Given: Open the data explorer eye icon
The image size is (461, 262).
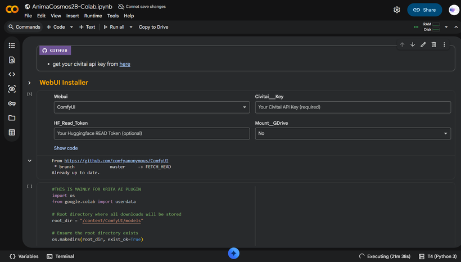Looking at the screenshot, I should [x=12, y=89].
